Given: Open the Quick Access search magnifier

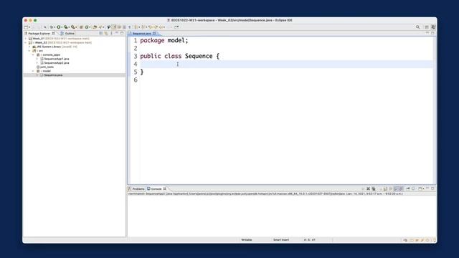Looking at the screenshot, I should 417,27.
